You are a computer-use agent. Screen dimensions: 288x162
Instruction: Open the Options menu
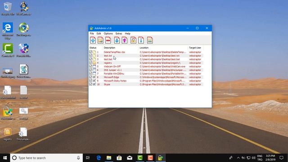click(x=108, y=34)
